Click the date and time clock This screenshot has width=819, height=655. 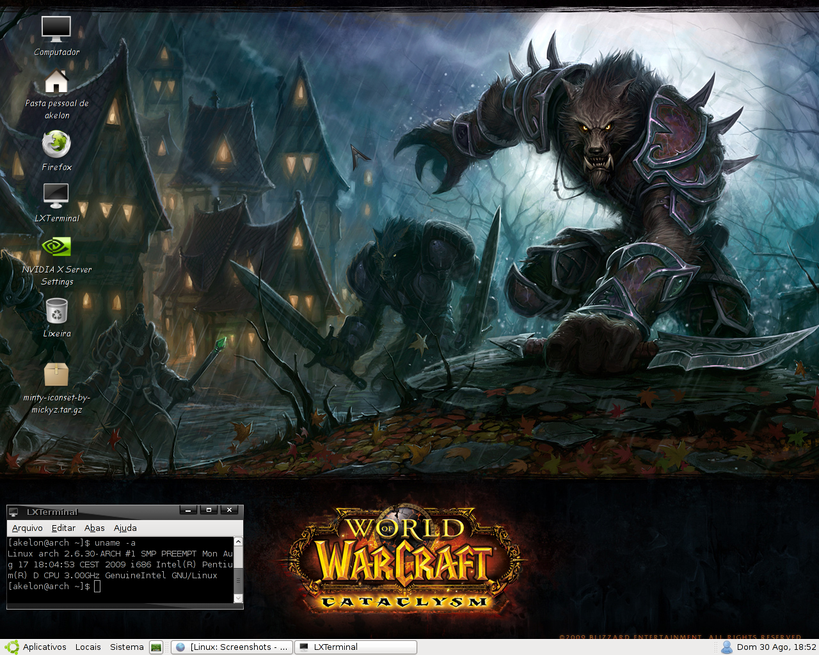[x=776, y=647]
